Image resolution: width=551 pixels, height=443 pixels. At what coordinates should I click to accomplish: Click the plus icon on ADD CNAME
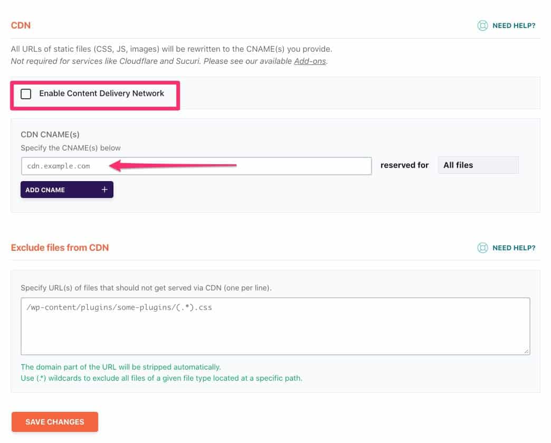(x=104, y=189)
